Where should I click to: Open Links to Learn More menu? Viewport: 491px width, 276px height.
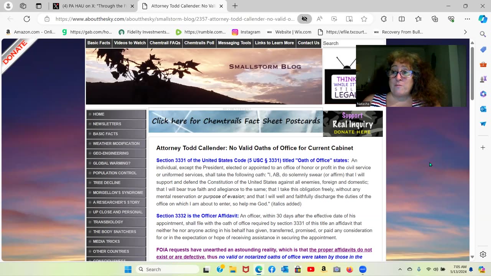[274, 43]
